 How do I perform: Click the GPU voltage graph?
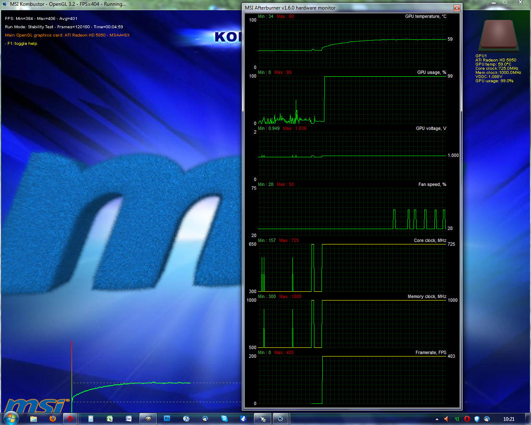click(352, 156)
